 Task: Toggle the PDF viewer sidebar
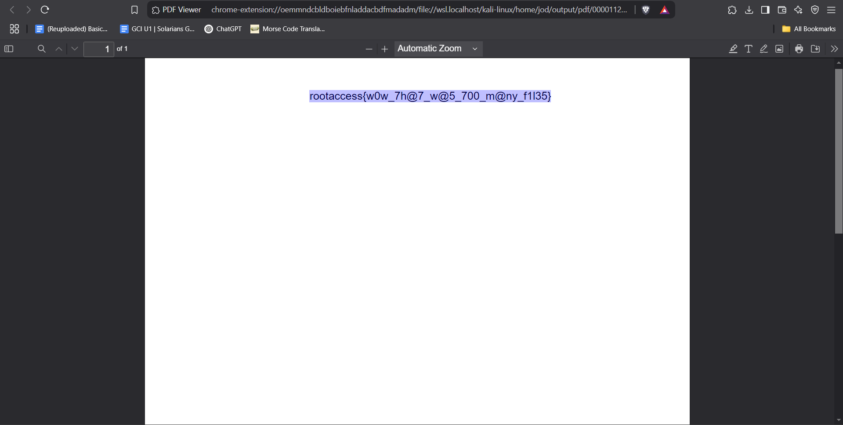click(x=9, y=49)
